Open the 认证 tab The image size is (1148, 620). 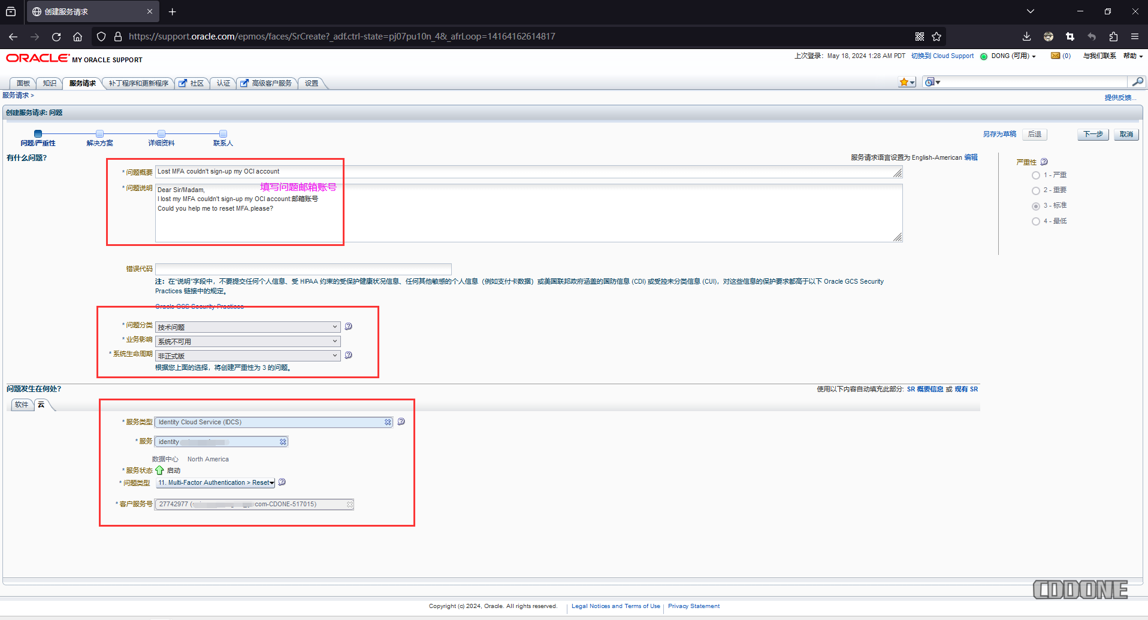point(223,83)
